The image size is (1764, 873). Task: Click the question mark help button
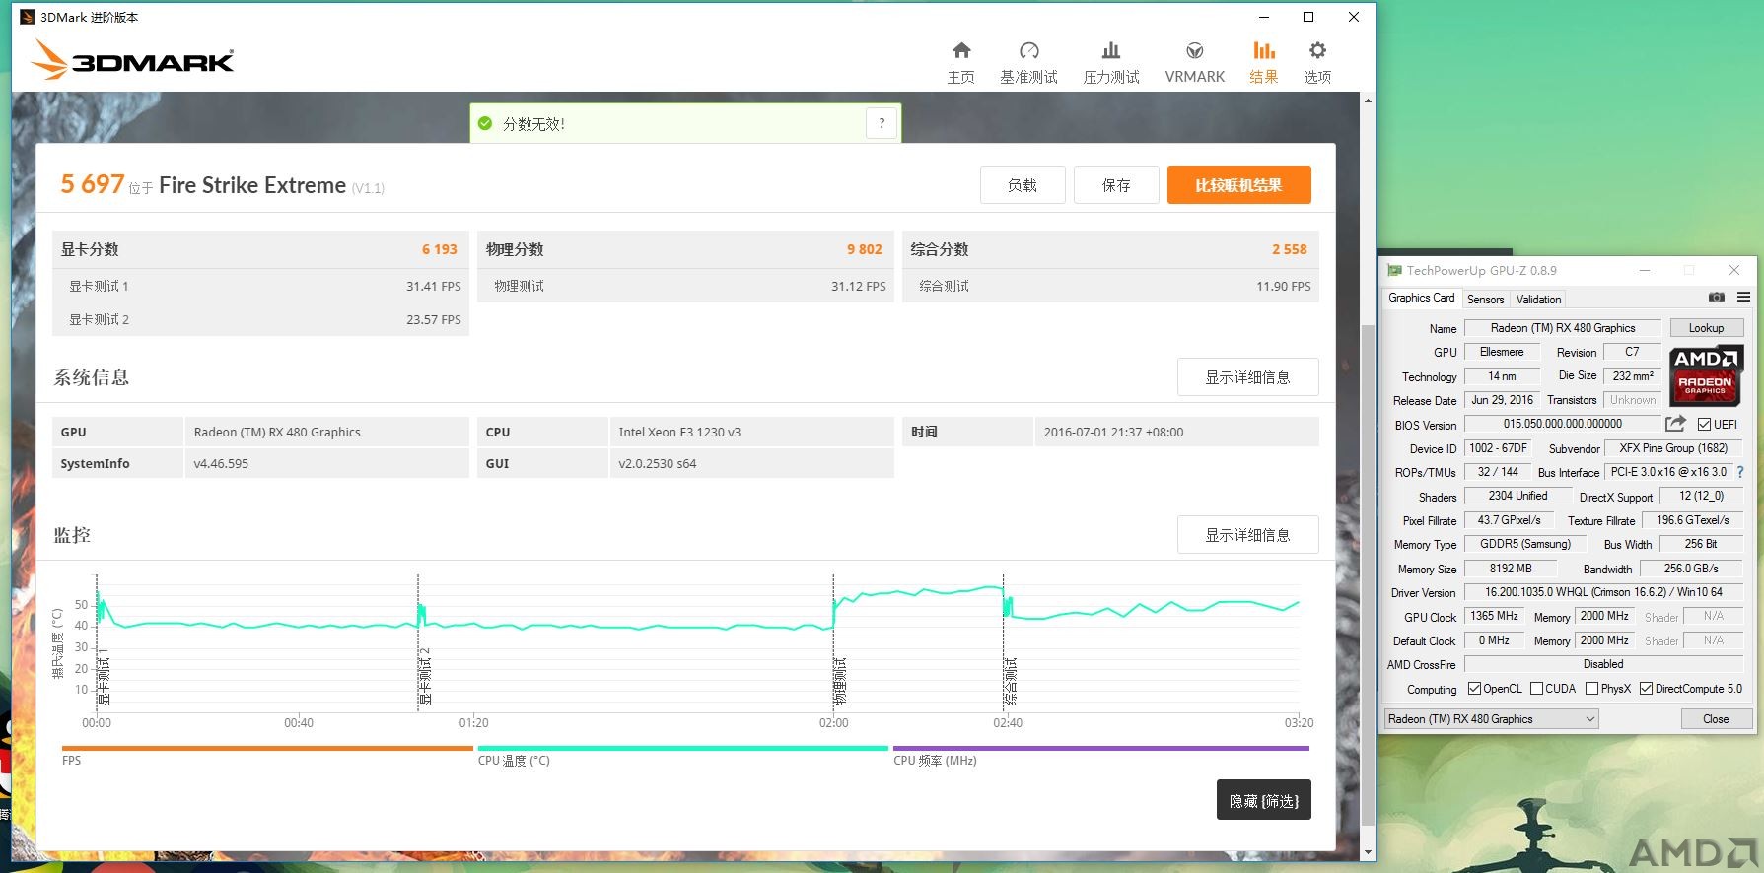click(882, 123)
